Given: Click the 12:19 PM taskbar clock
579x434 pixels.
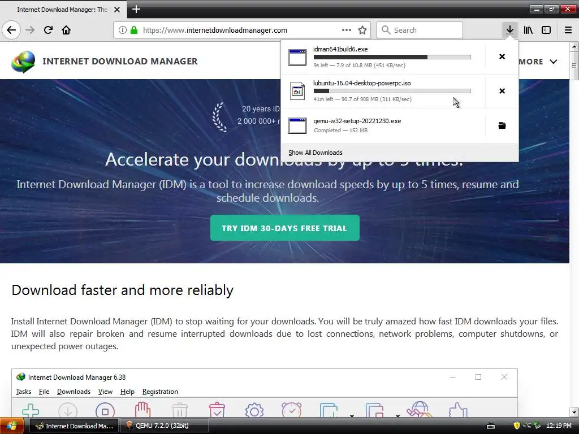Looking at the screenshot, I should (x=559, y=426).
